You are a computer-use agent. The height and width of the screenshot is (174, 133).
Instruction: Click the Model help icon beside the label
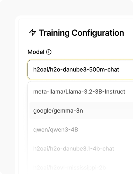click(49, 52)
